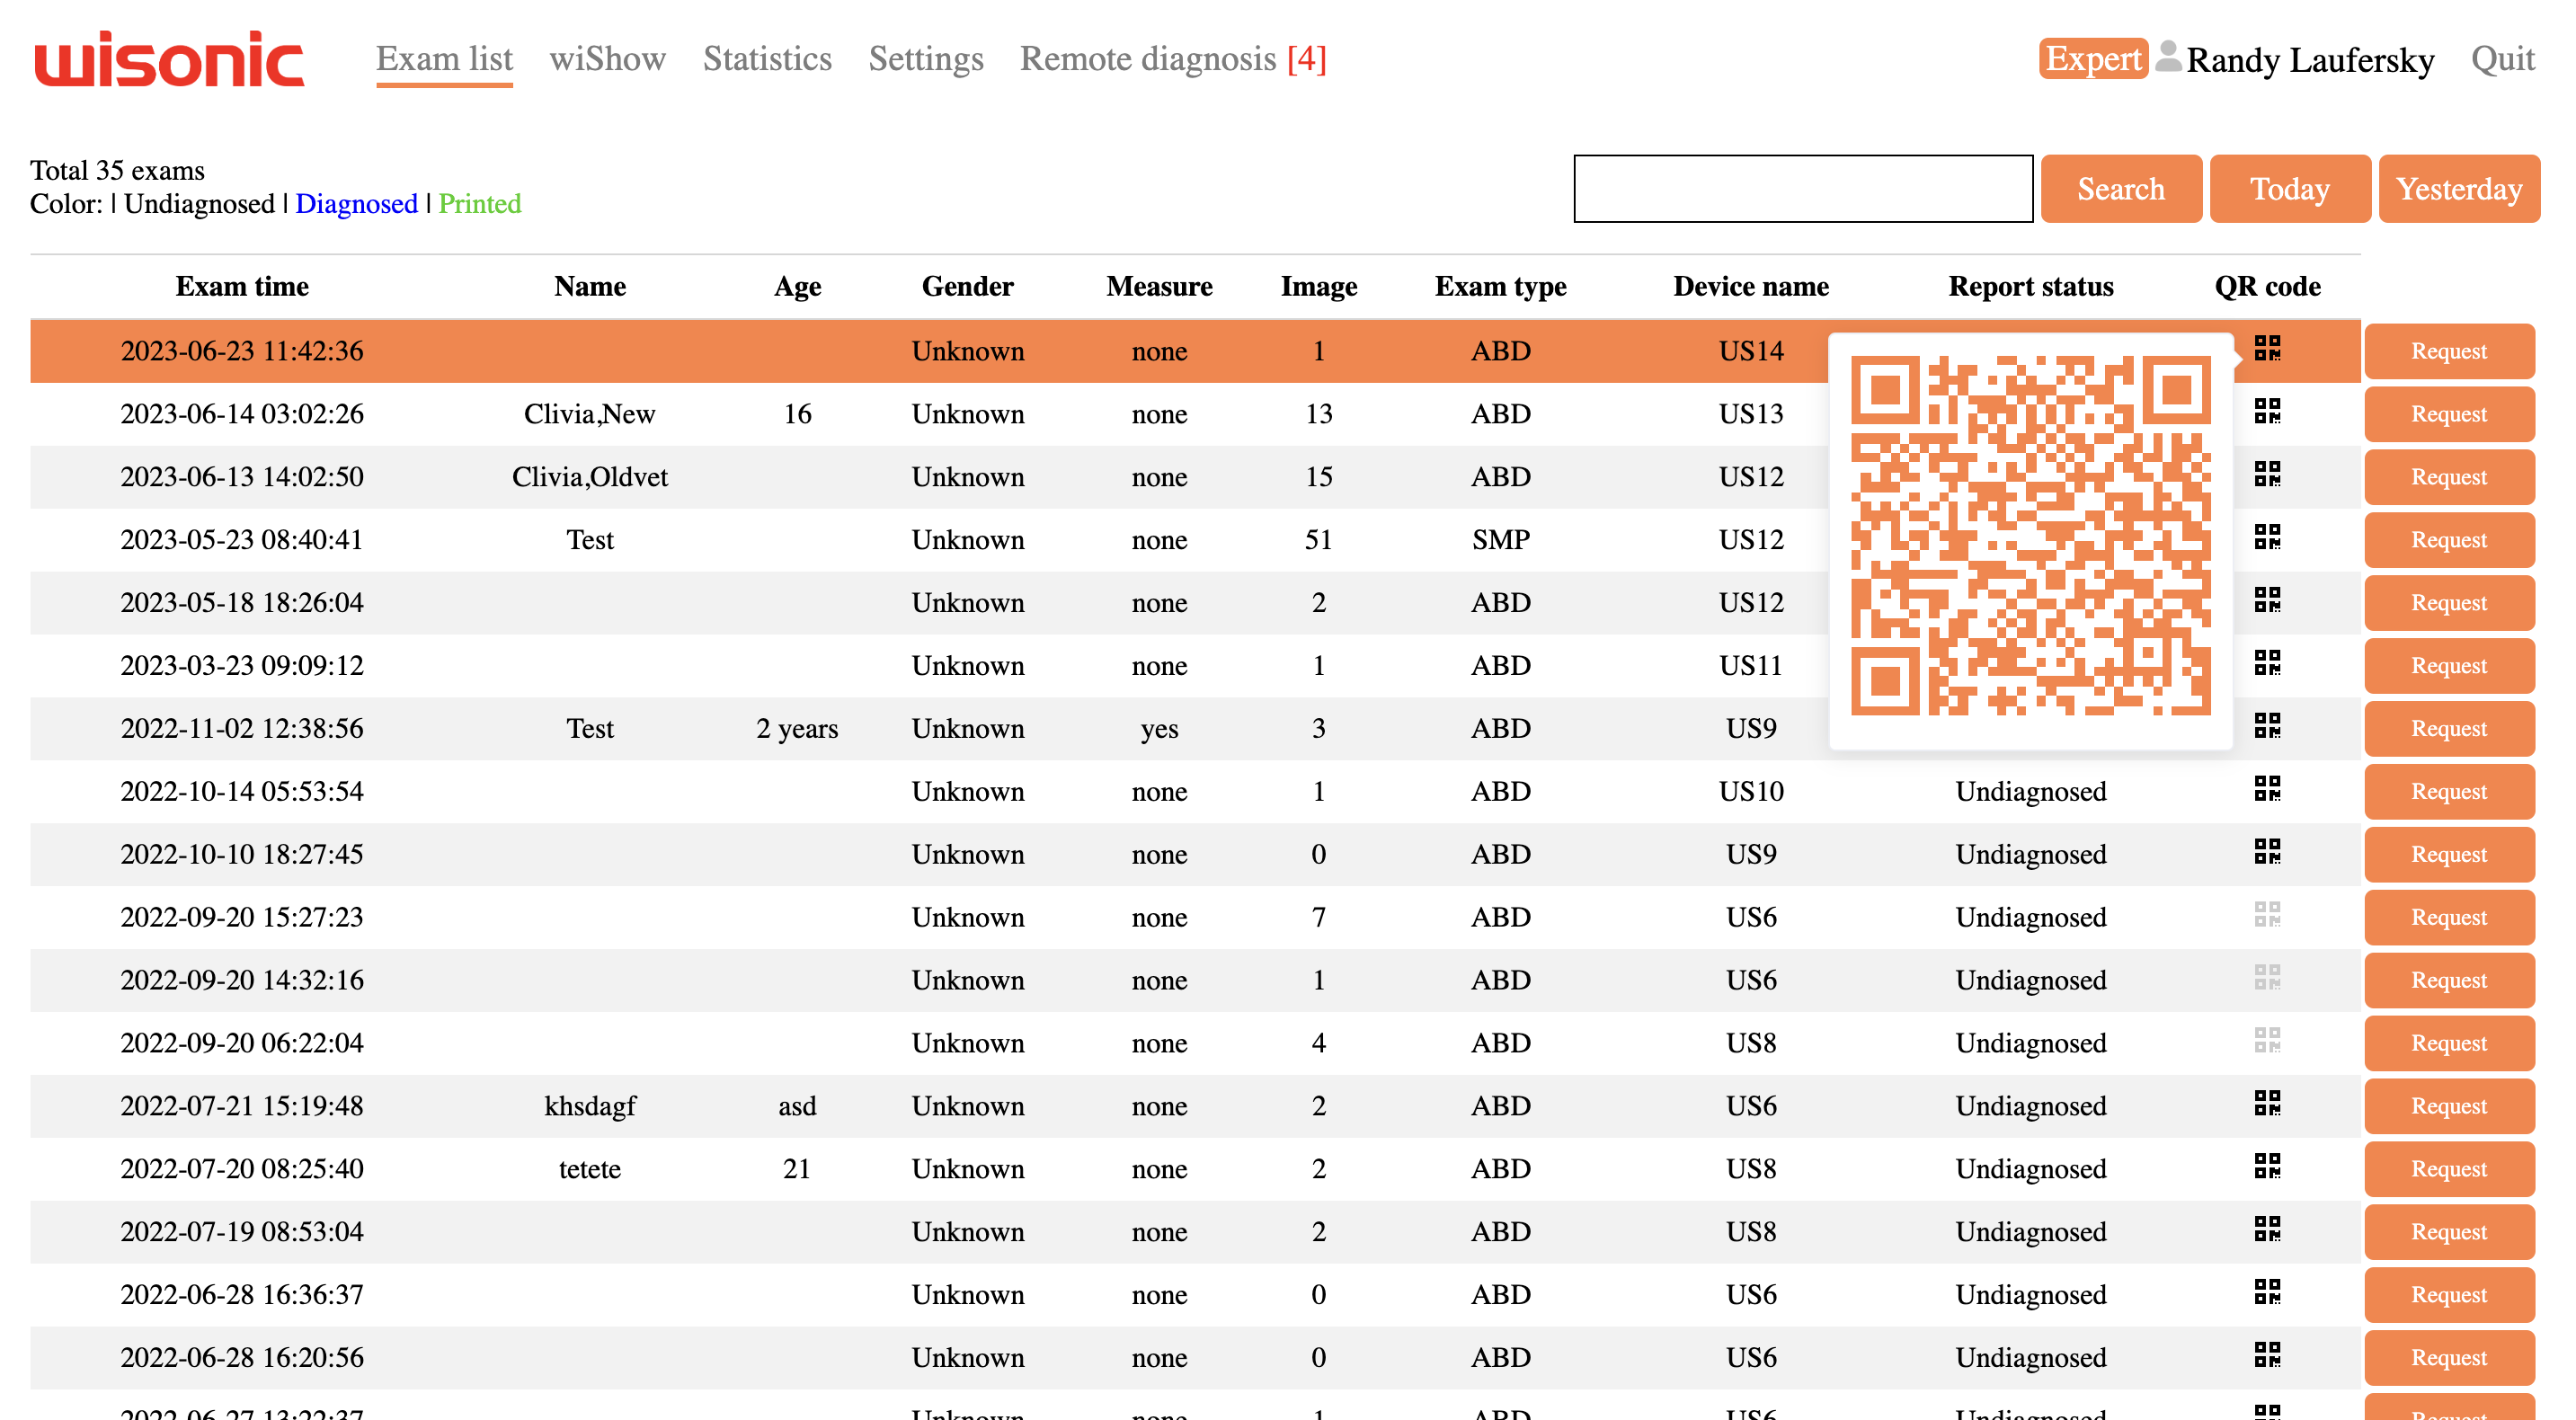Open QR code for khsdagf exam

tap(2266, 1103)
